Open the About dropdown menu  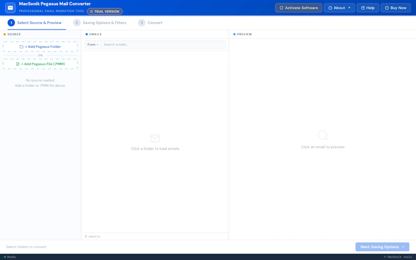click(339, 8)
